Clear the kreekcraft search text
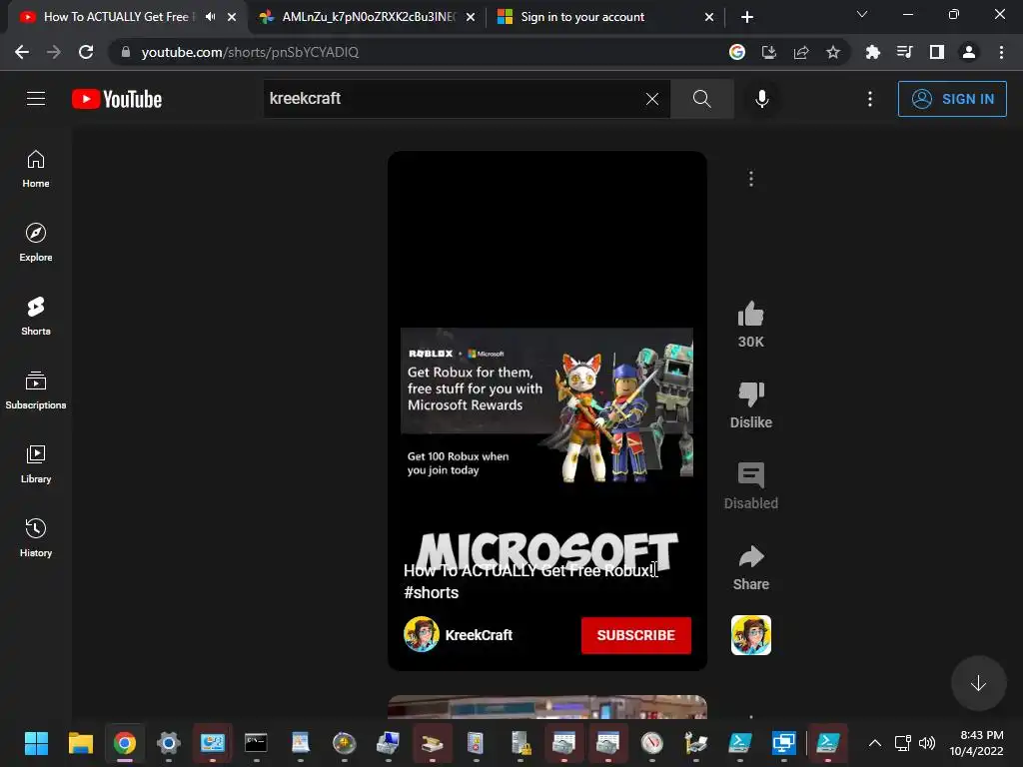The height and width of the screenshot is (767, 1023). (651, 99)
